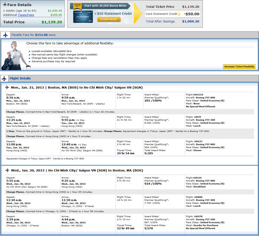The width and height of the screenshot is (259, 236).
Task: Click the 11:25 a.m. departure from New York/Newark
Action: 14,120
